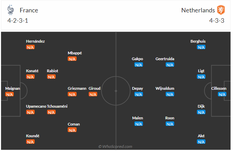234x151 pixels.
Task: Click the WhoScored.com watermark
Action: point(115,147)
